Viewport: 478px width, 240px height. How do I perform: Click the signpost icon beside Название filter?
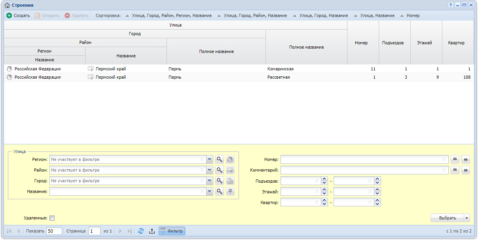pos(230,191)
